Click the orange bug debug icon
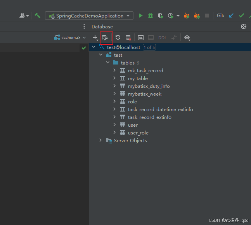Viewport: 251px width, 225px height. coord(197,16)
